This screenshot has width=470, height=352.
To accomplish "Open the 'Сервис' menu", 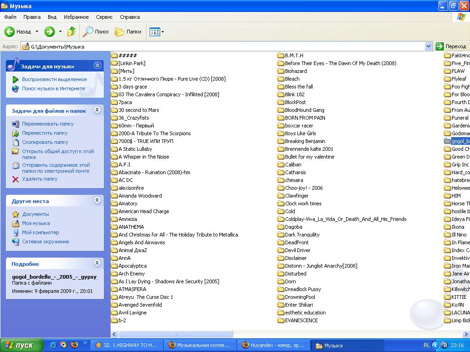I will click(x=104, y=17).
